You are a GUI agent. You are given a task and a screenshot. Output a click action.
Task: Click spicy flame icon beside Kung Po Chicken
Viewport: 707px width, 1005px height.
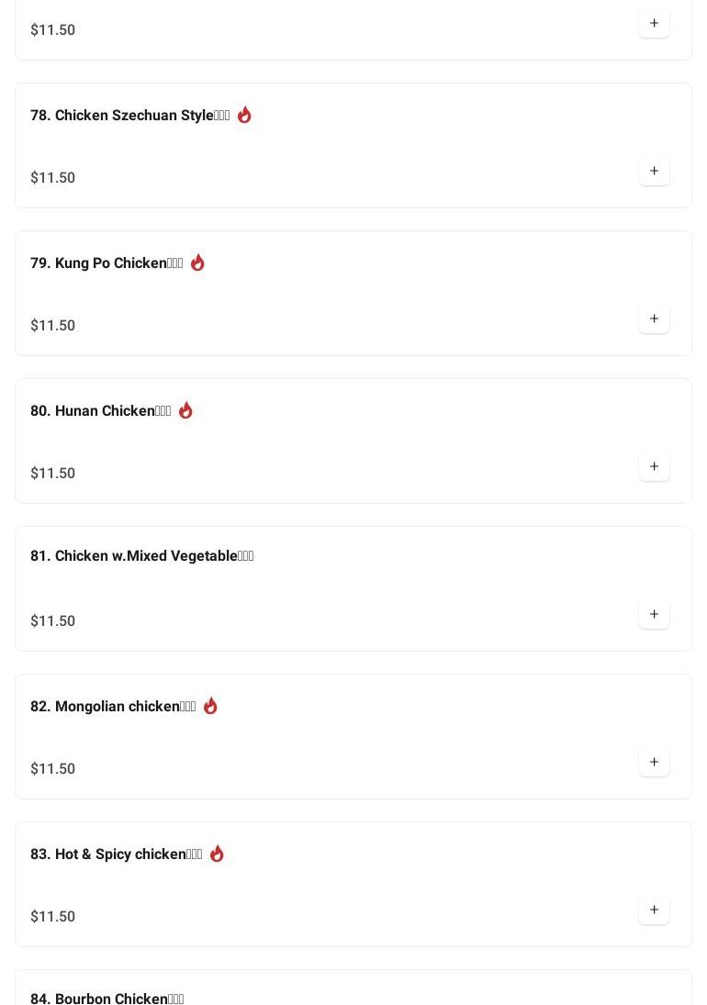[197, 262]
